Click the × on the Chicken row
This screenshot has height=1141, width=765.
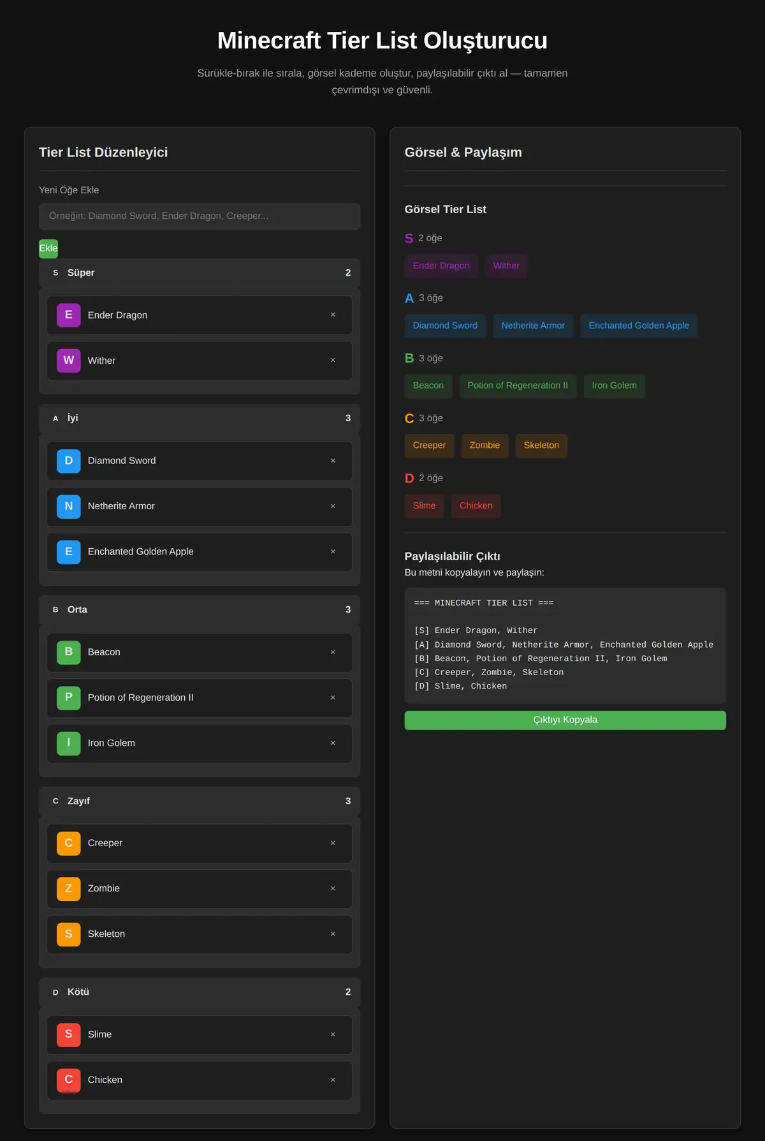333,1080
